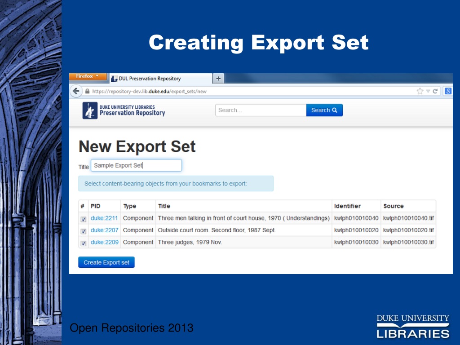Click identifier kwlph010010020 cell
Image resolution: width=460 pixels, height=345 pixels.
coord(356,230)
